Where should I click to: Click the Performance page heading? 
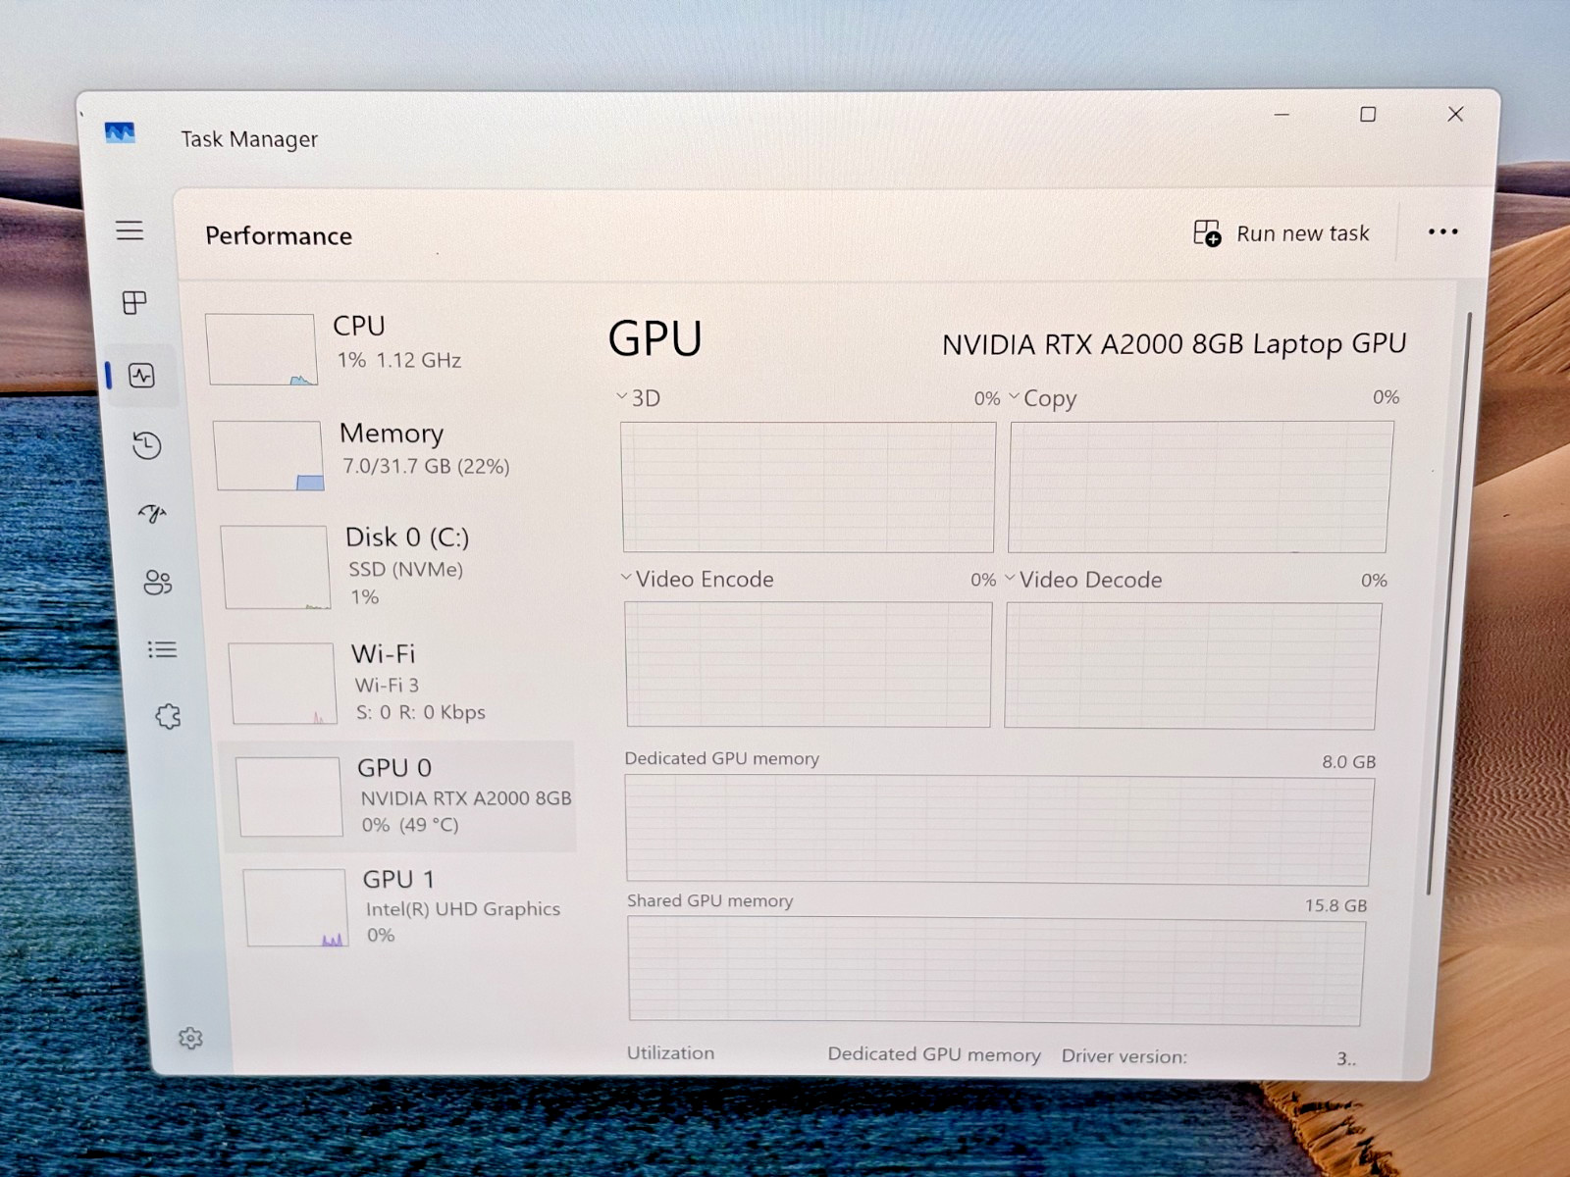[x=279, y=236]
